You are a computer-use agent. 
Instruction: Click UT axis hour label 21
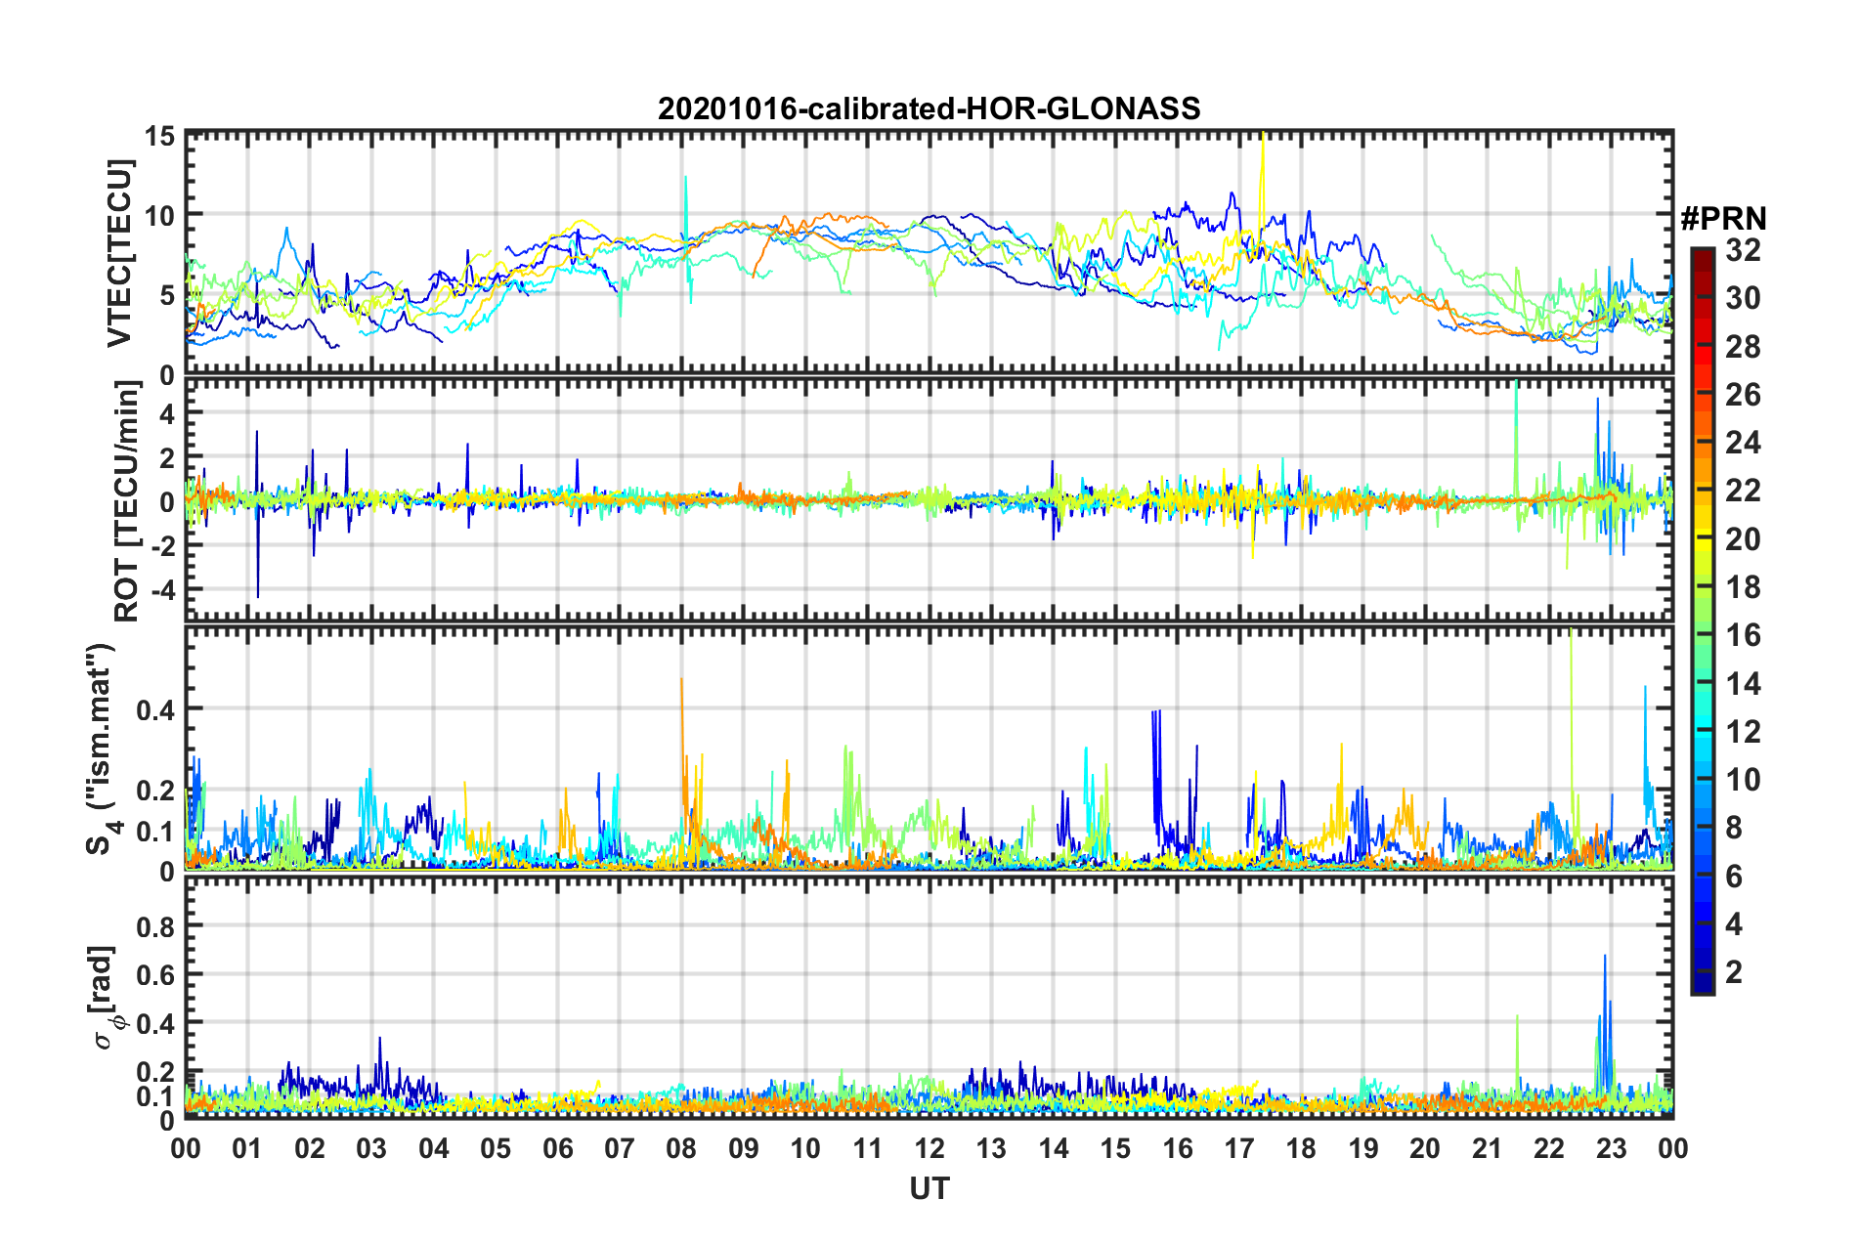[x=1488, y=1148]
